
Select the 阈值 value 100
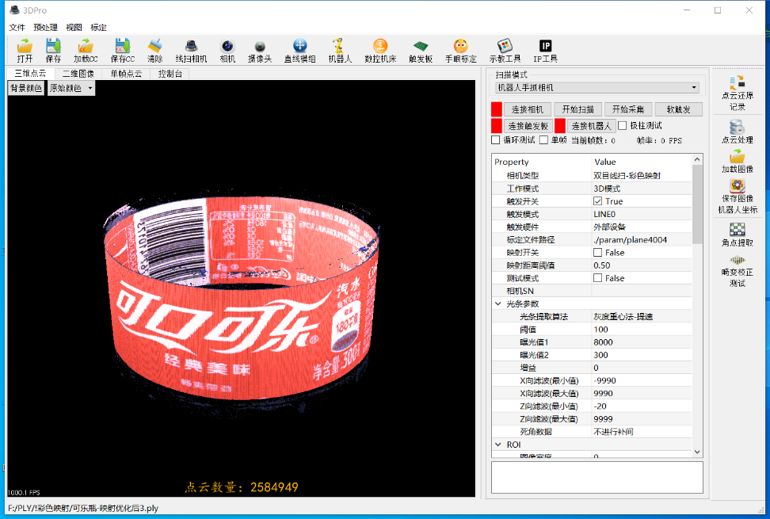tap(600, 330)
